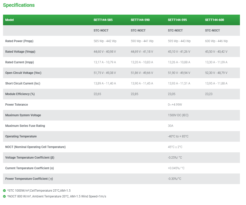
Task: Click the 1500V DC (IEC) value
Action: pyautogui.click(x=178, y=115)
